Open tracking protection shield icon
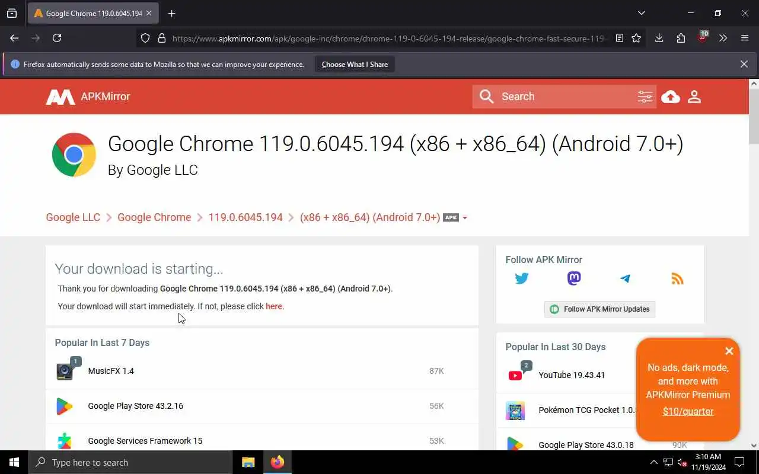 (x=145, y=38)
